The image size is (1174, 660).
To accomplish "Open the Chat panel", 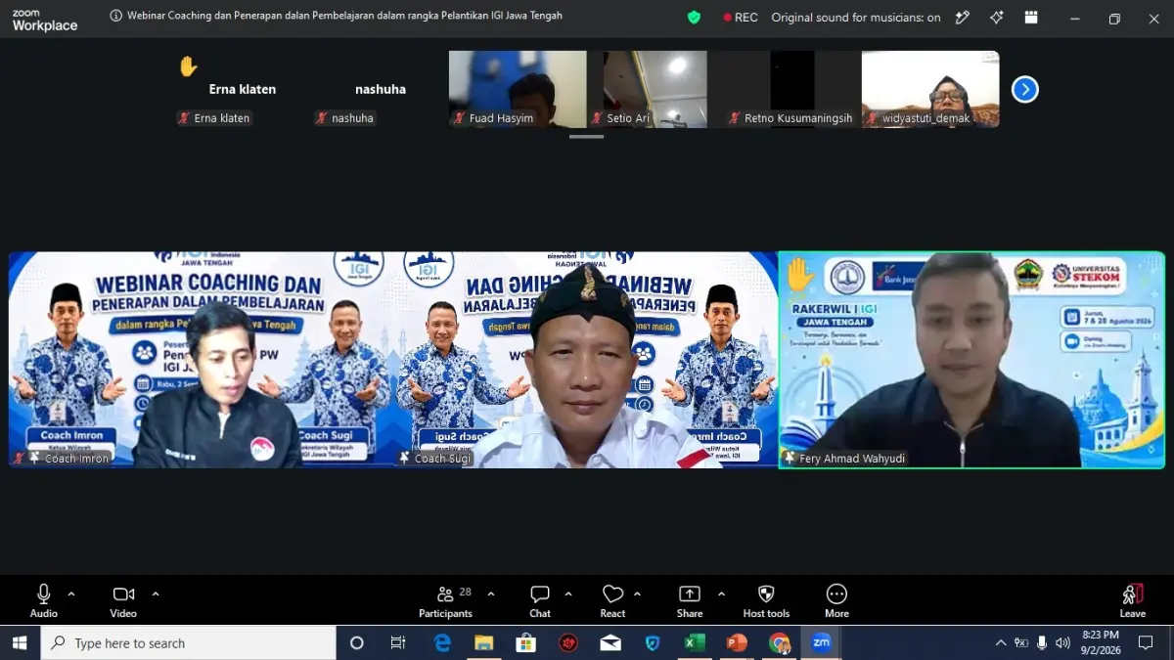I will coord(540,600).
